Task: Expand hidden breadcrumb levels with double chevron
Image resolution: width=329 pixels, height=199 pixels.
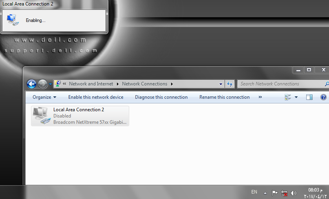Action: [64, 84]
